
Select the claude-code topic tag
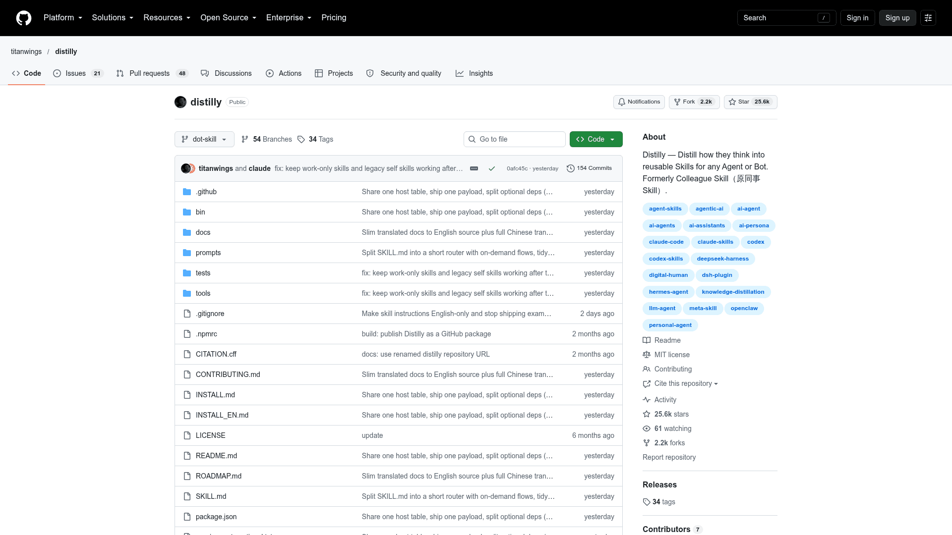coord(666,242)
